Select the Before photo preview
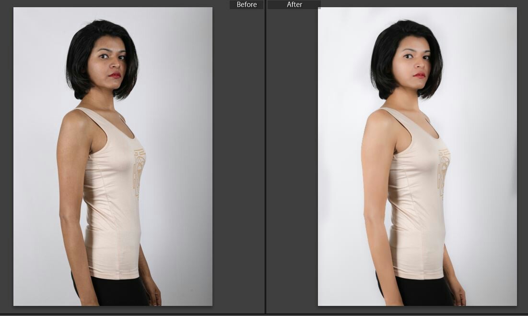Screen dimensions: 528x316 click(x=113, y=156)
